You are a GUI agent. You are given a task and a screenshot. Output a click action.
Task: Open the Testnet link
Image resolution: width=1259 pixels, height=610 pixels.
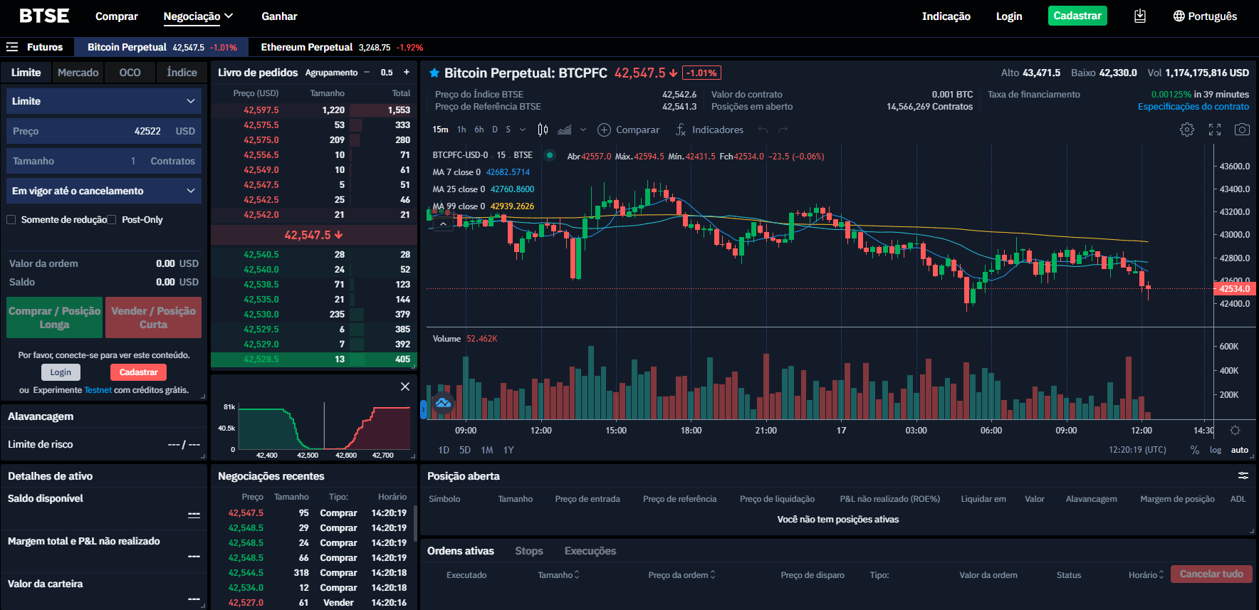pyautogui.click(x=98, y=390)
